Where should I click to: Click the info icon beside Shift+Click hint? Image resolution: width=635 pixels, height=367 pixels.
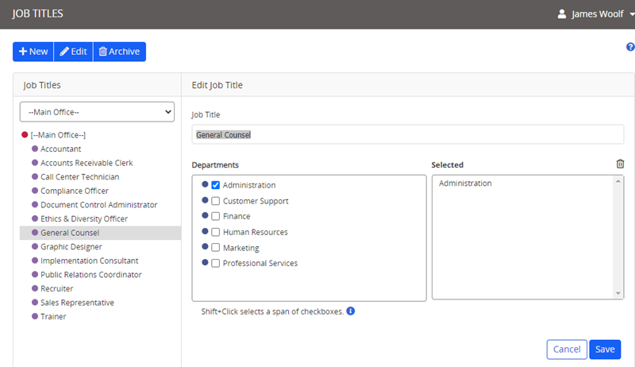[x=350, y=311]
